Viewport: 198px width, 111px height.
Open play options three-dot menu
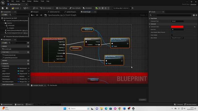pyautogui.click(x=108, y=8)
